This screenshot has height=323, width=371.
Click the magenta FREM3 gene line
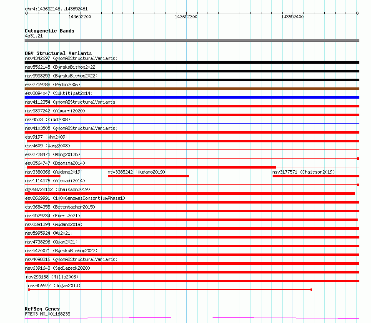tap(192, 318)
